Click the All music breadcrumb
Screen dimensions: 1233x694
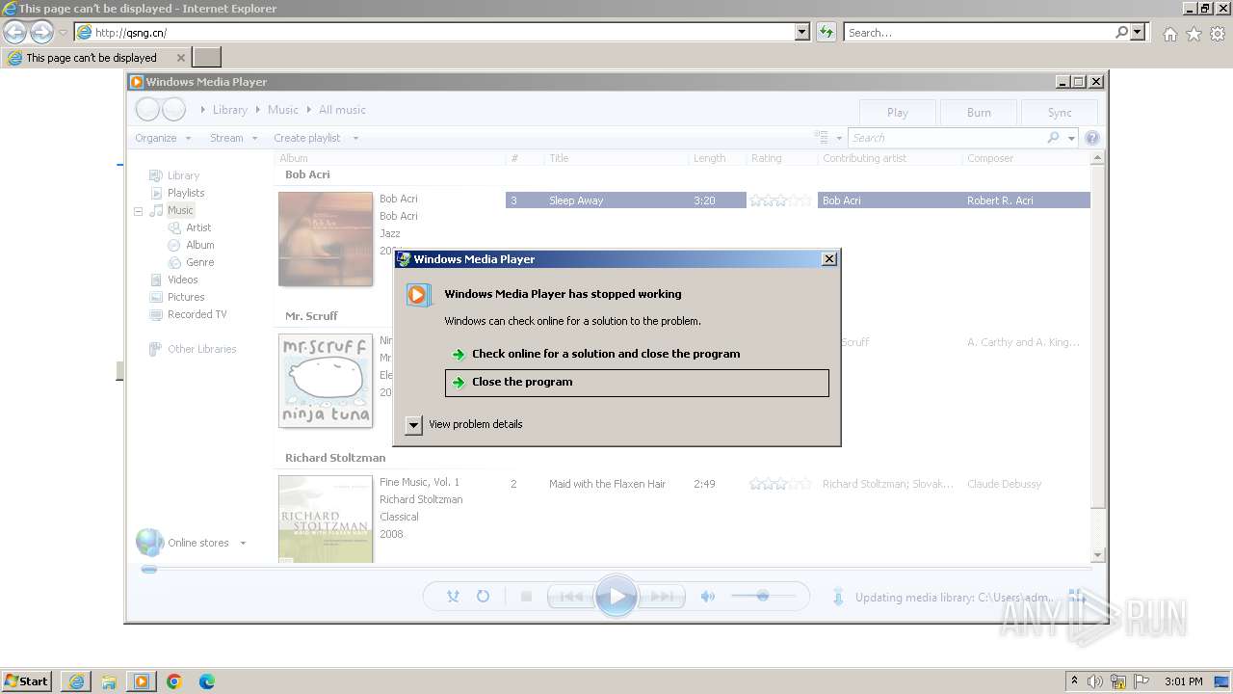pyautogui.click(x=342, y=110)
